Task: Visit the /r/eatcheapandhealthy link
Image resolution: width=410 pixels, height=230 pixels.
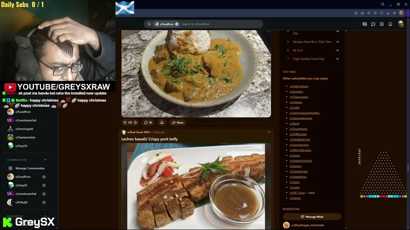Action: 305,113
